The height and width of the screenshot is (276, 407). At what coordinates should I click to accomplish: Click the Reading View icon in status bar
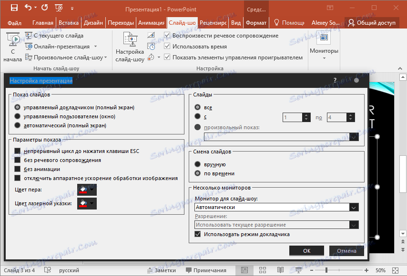pos(281,270)
